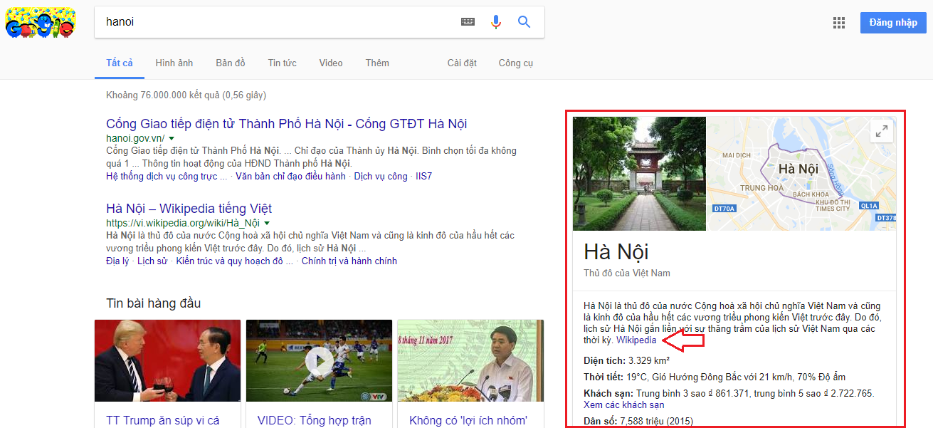Click the blue search magnifier icon

(524, 22)
